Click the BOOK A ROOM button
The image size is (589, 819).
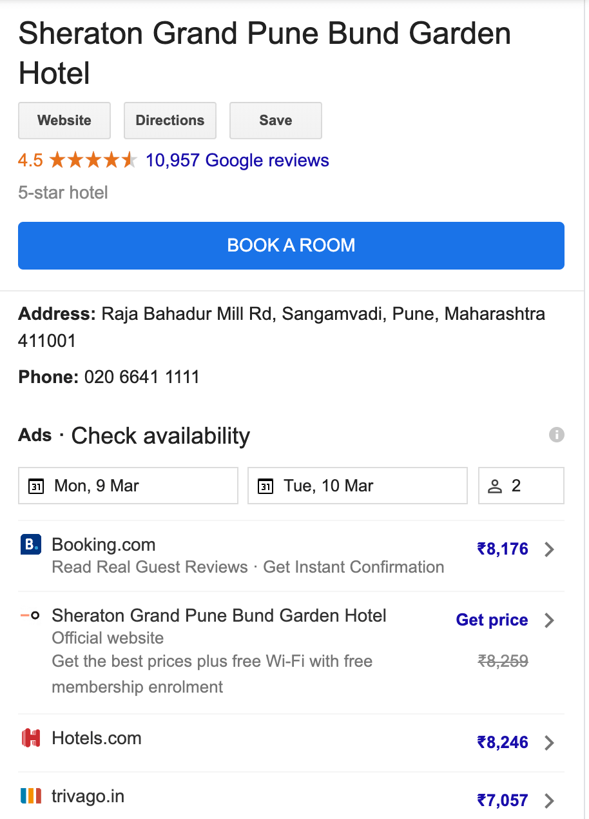click(291, 246)
